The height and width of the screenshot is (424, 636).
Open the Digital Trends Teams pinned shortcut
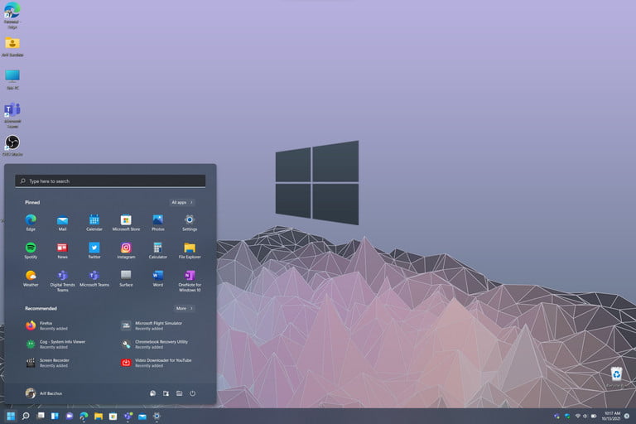coord(62,281)
